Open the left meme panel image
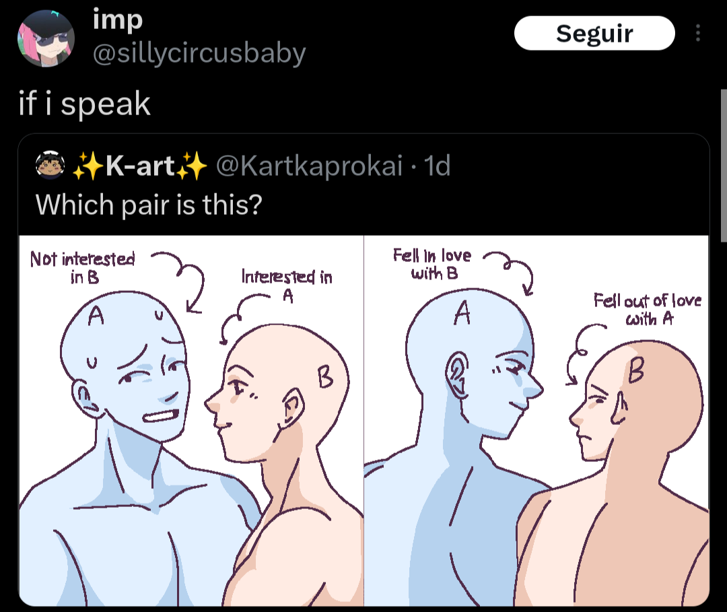 pyautogui.click(x=191, y=421)
